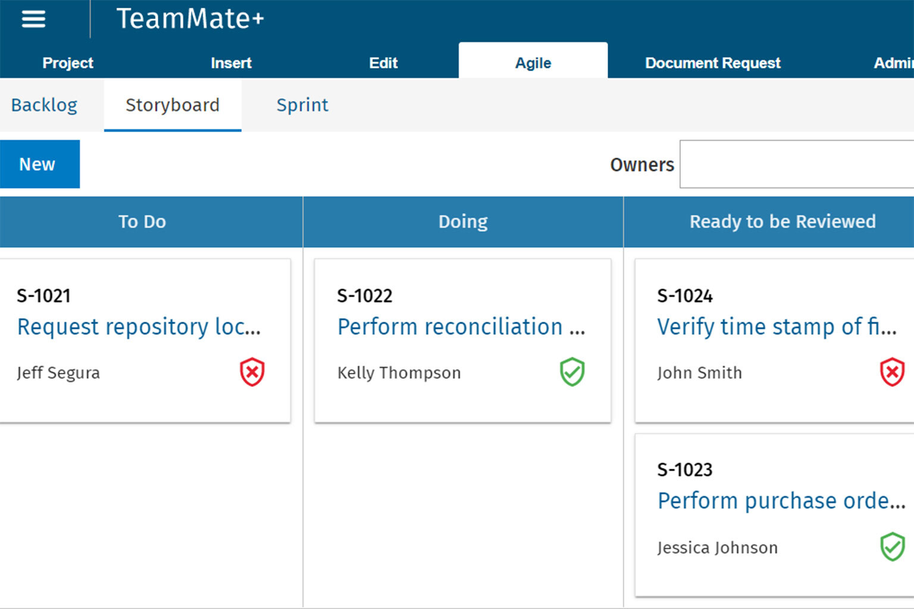The image size is (914, 609).
Task: Open the Perform purchase order story link
Action: coord(781,501)
